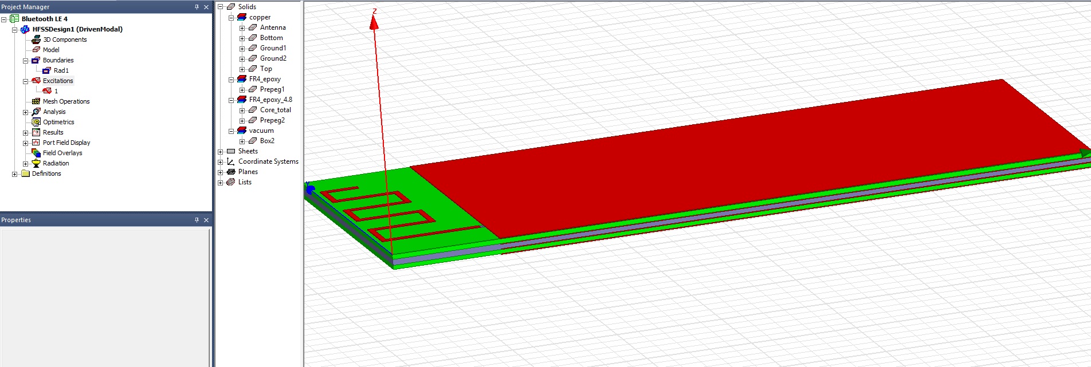Viewport: 1091px width, 367px height.
Task: Select the Ground1 object
Action: (x=273, y=48)
